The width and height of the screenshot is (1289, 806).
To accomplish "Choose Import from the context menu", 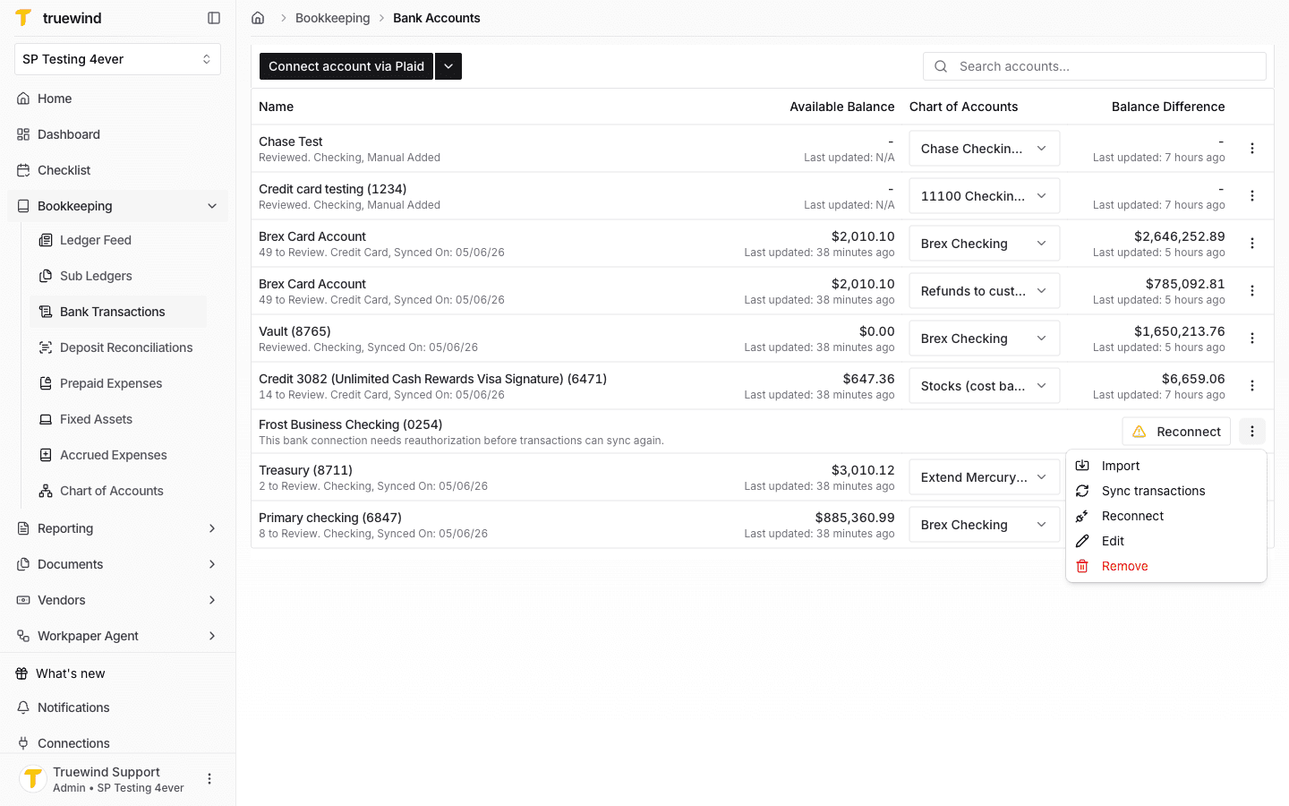I will click(x=1165, y=466).
